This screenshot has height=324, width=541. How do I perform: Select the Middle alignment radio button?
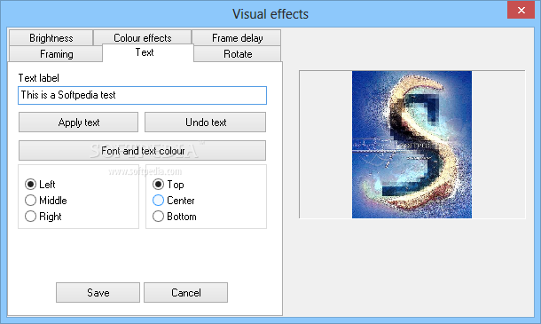(x=31, y=201)
